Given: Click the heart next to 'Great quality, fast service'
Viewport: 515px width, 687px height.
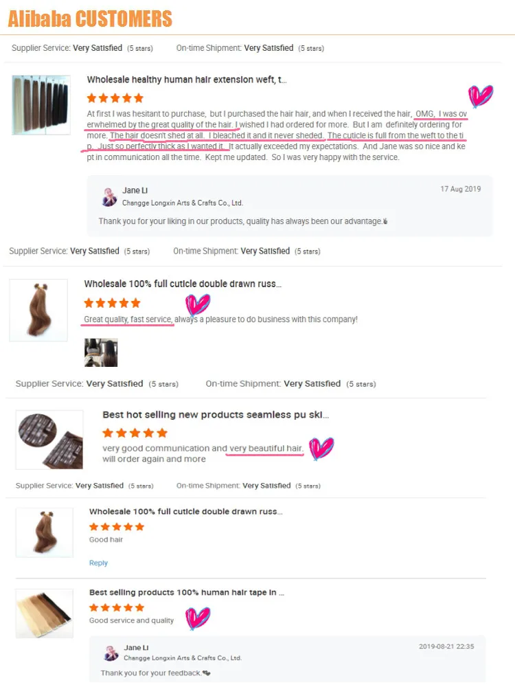Looking at the screenshot, I should pyautogui.click(x=198, y=304).
